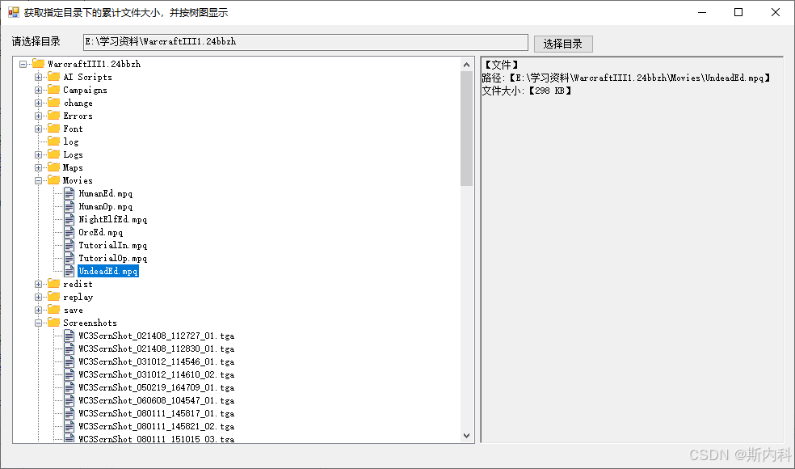Select WC3ScrnShot_021408_112830_01.tga in the tree
Screen dimensions: 795x469
[156, 349]
